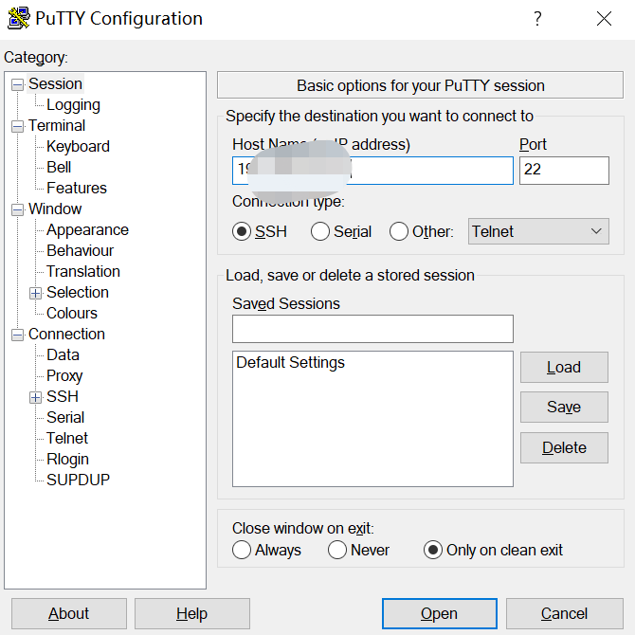Go to the Proxy settings panel

point(64,375)
